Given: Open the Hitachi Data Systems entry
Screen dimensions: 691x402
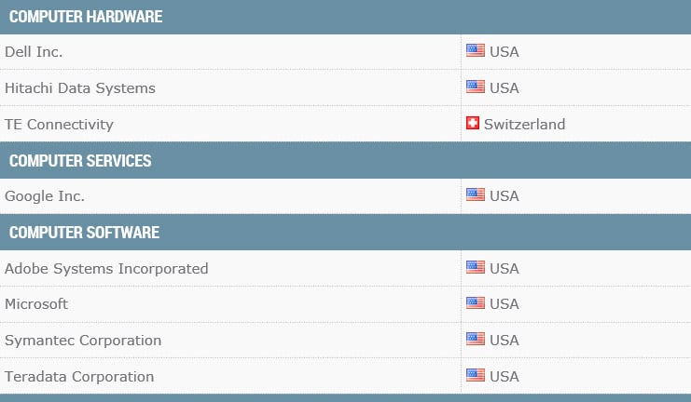Looking at the screenshot, I should 80,88.
